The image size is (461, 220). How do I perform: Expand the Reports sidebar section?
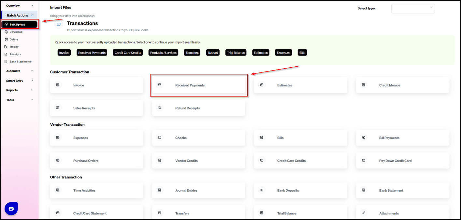tap(20, 90)
